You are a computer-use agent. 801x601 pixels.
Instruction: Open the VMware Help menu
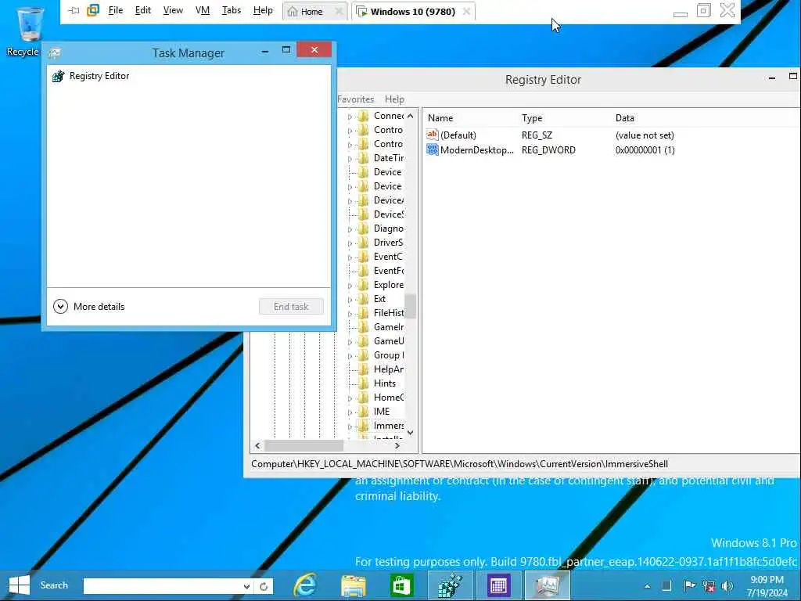(x=263, y=10)
